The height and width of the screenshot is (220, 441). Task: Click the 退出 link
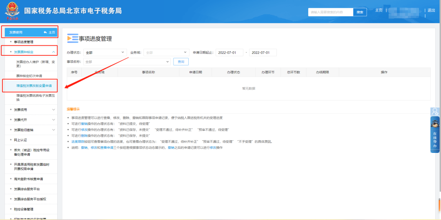431,10
